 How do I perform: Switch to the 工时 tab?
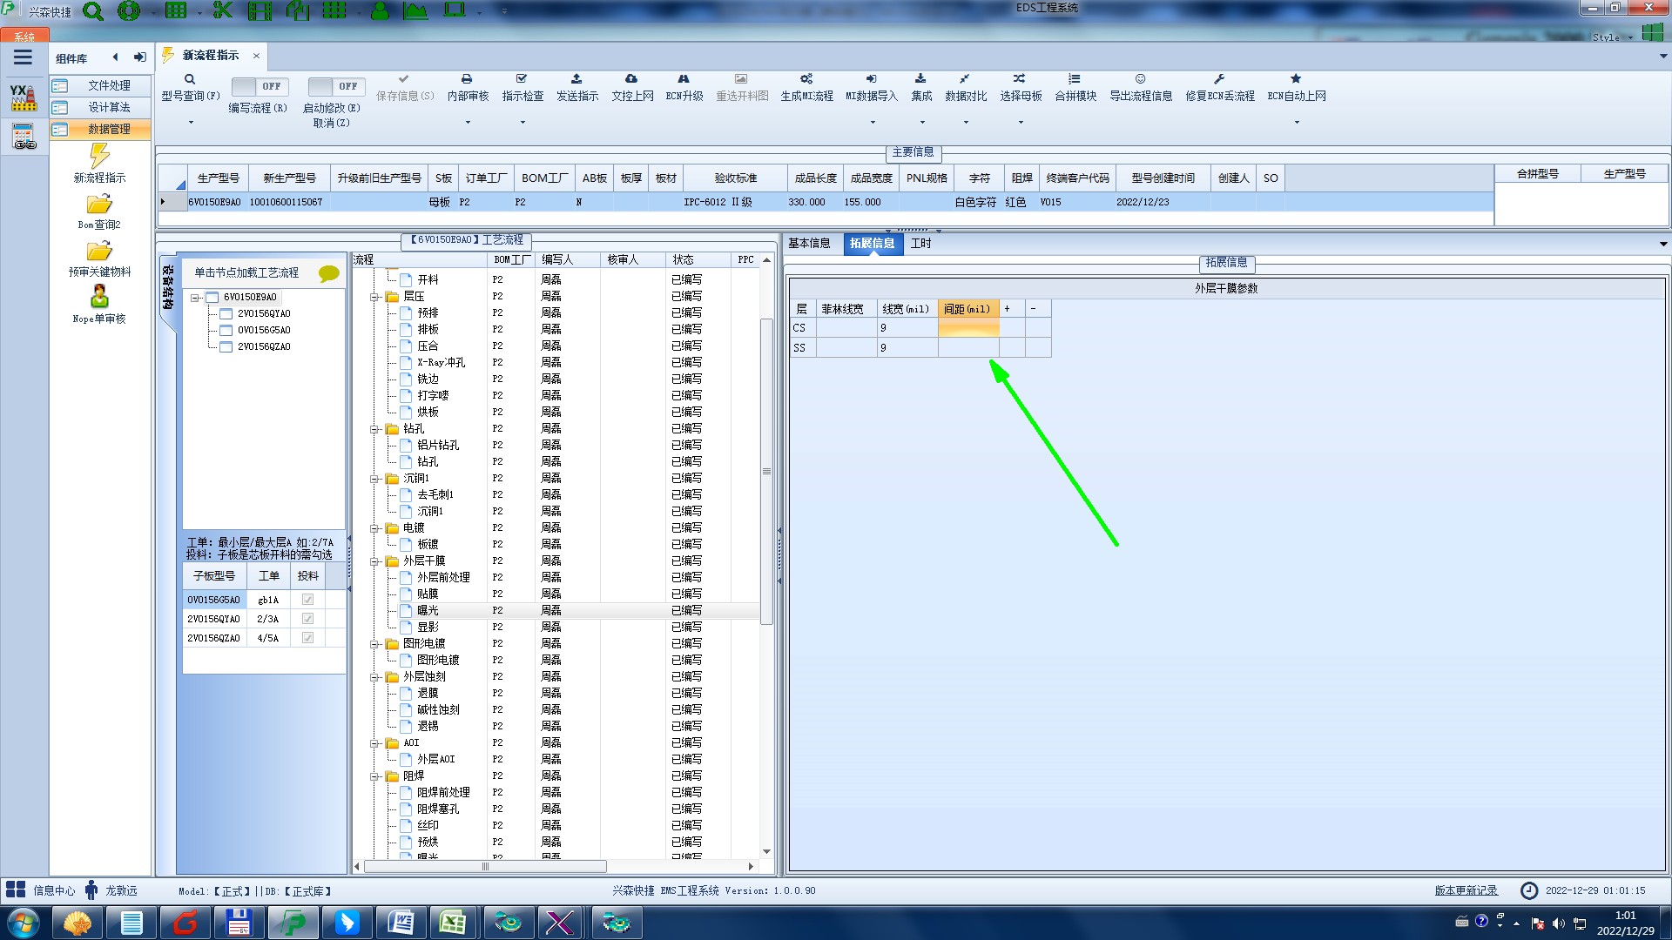click(920, 244)
